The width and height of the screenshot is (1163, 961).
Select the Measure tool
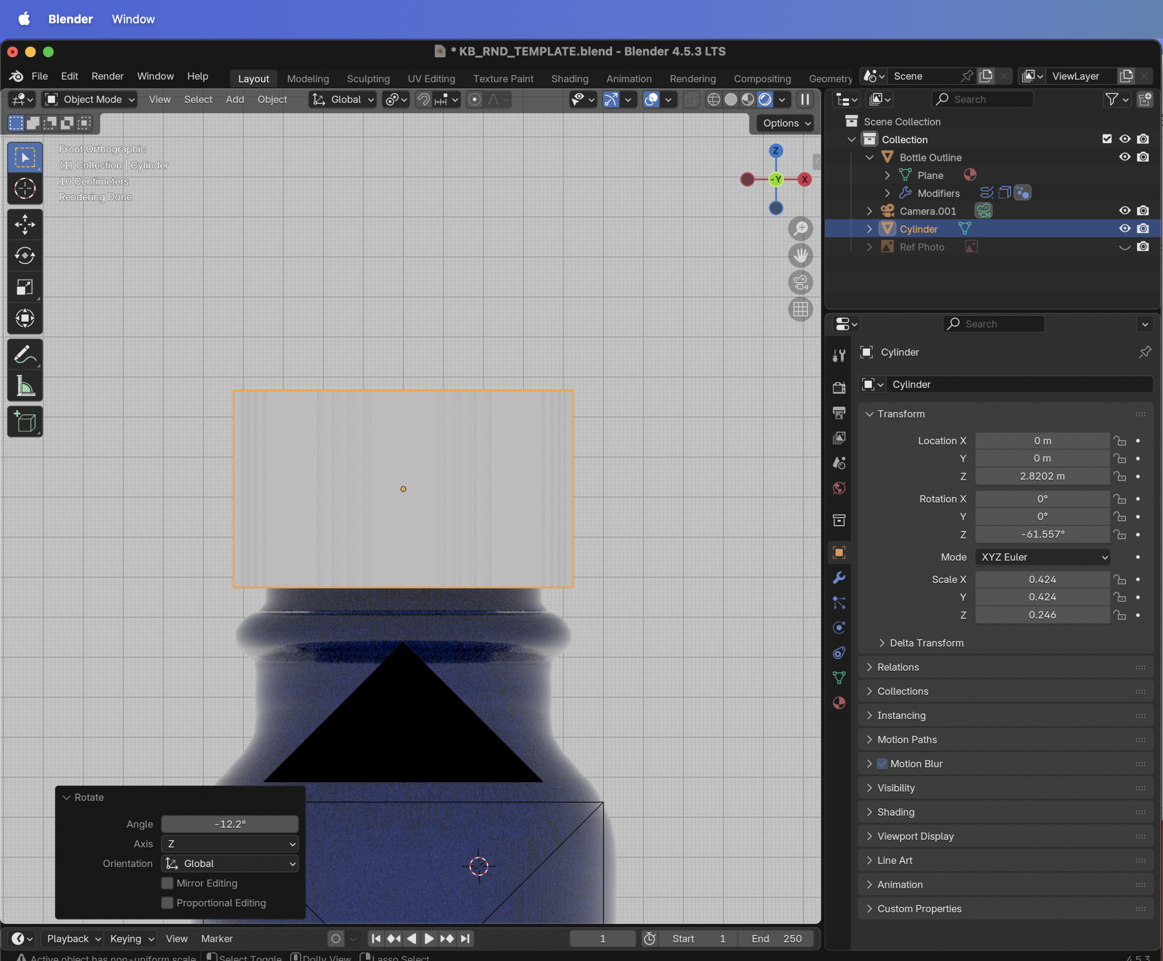[x=25, y=386]
